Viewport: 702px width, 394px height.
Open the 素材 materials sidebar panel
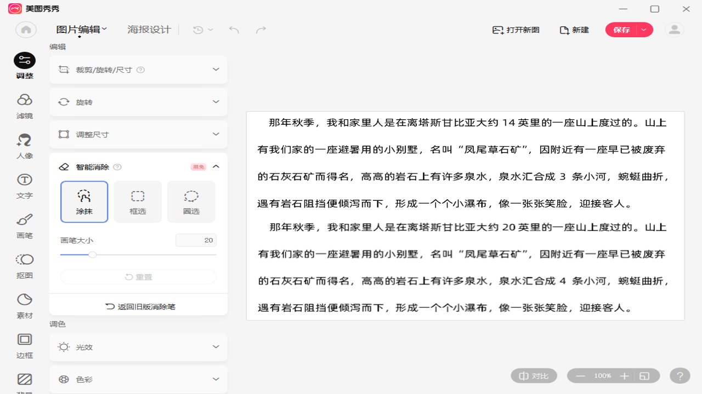tap(25, 306)
